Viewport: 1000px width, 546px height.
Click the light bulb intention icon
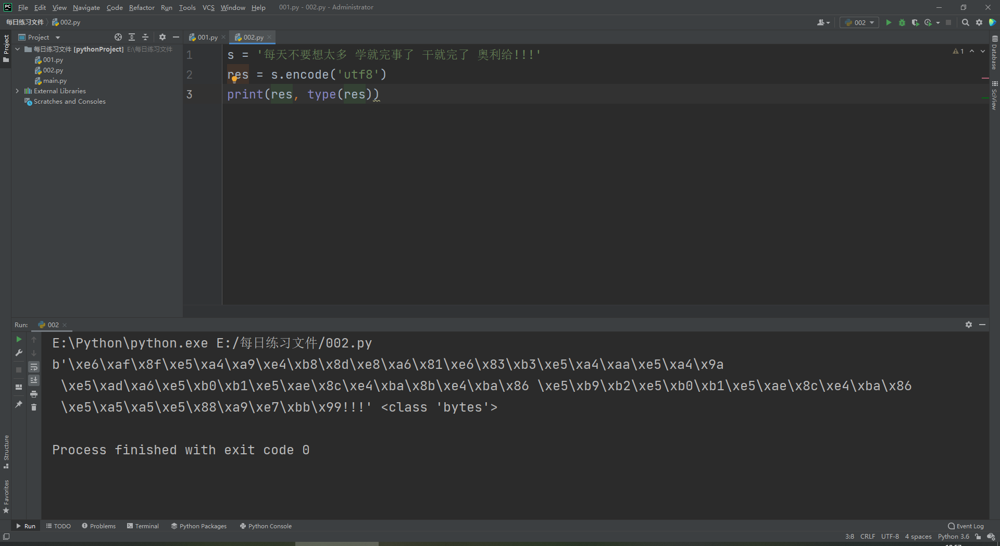[x=234, y=79]
